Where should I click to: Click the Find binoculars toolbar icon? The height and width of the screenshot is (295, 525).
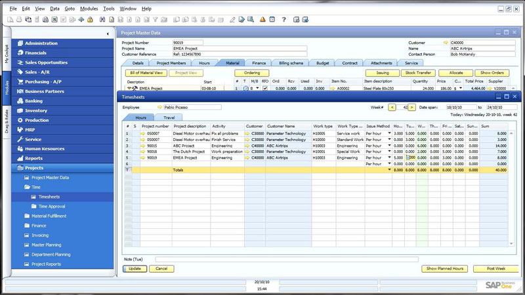pyautogui.click(x=102, y=20)
